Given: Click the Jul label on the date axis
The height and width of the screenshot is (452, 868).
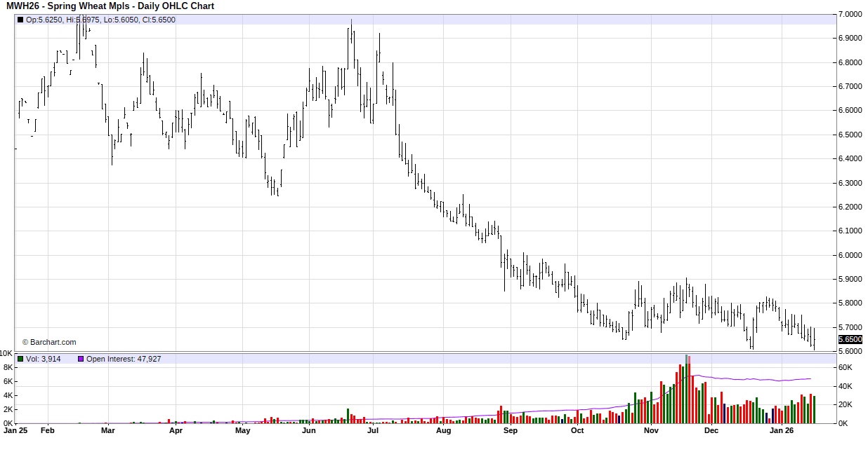Looking at the screenshot, I should pos(373,431).
